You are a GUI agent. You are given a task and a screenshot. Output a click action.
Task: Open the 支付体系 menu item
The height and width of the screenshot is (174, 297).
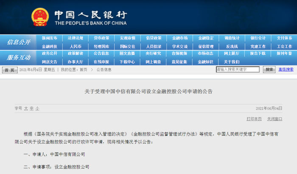click(x=284, y=38)
